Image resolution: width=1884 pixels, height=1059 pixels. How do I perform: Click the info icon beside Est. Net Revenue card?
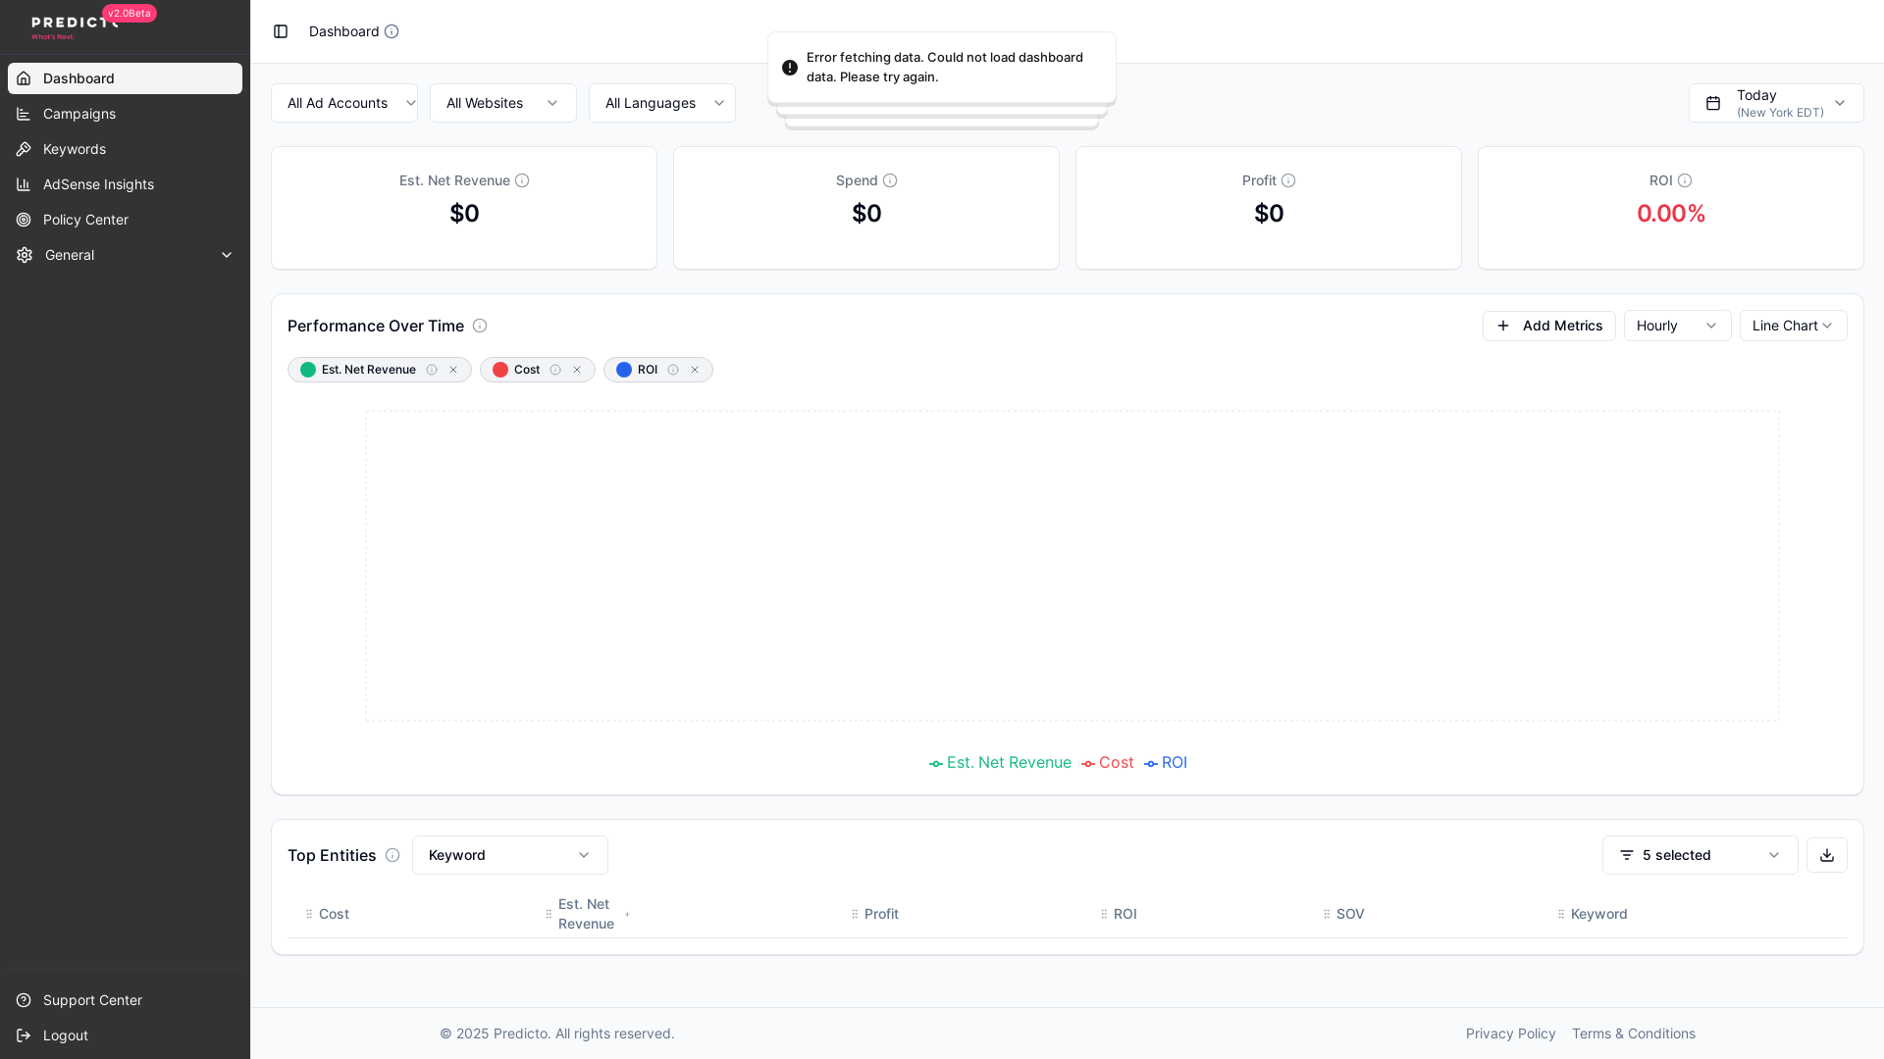click(522, 180)
